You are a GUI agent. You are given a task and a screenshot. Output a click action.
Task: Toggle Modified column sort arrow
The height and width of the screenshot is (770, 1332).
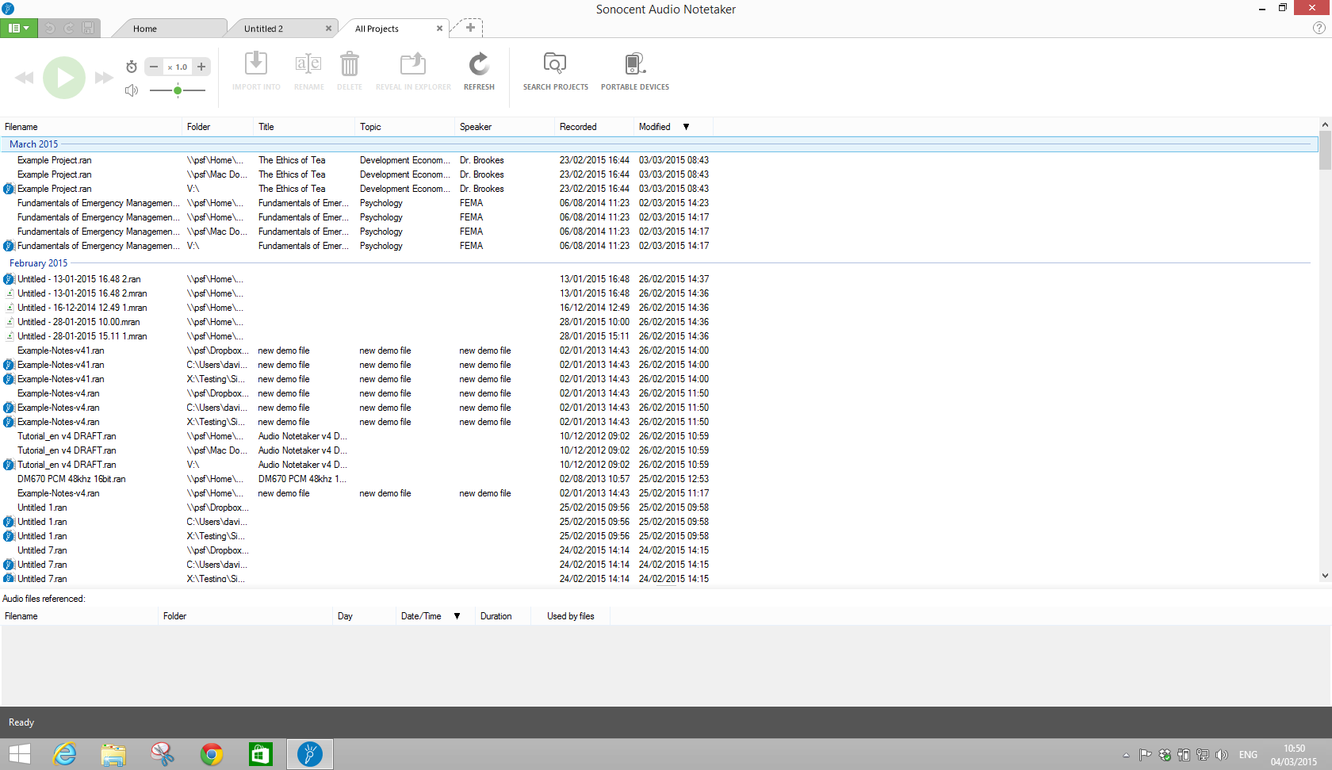687,127
